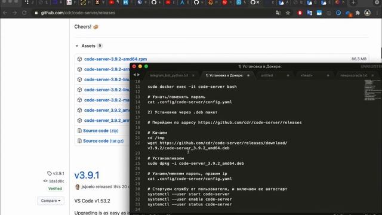Click the browser forward arrow
Viewport: 382px width, 215px height.
[14, 13]
